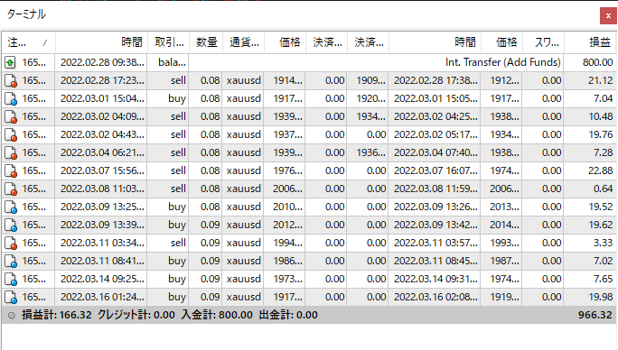Click the buy order icon dated 2022.03.09 13:25

pos(11,207)
